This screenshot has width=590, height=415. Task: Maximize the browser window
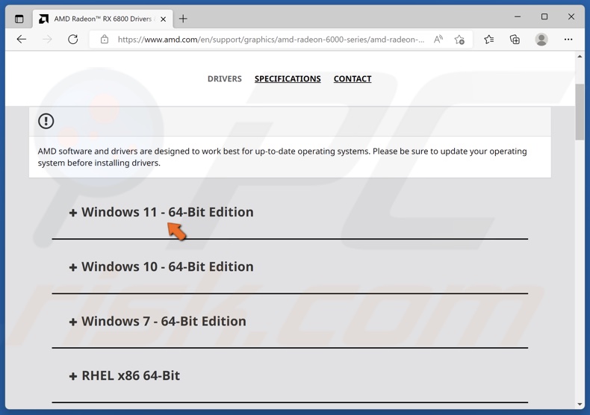tap(544, 17)
